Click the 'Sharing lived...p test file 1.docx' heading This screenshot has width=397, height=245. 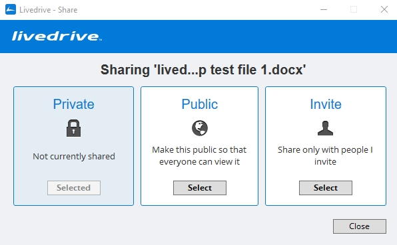[203, 70]
